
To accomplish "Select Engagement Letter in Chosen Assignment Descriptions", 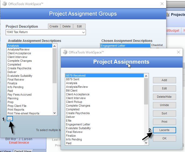I will [x=125, y=46].
